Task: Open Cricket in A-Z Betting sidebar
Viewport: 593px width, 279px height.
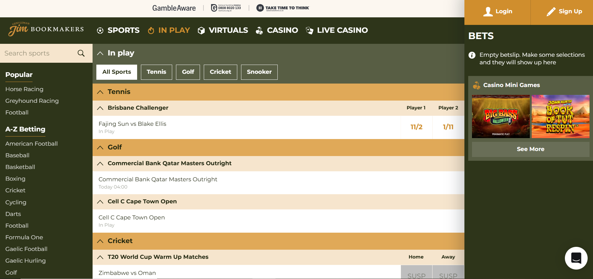Action: [x=15, y=190]
